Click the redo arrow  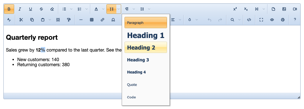[220, 20]
